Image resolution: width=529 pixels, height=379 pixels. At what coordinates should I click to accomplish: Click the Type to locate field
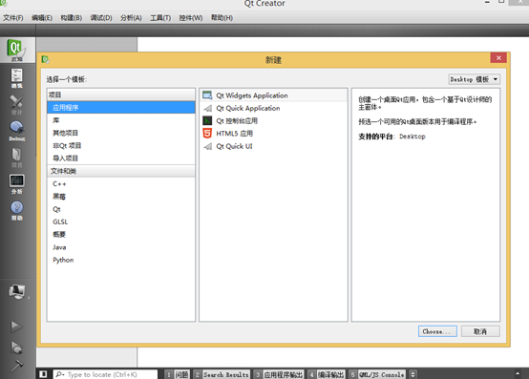tap(105, 374)
